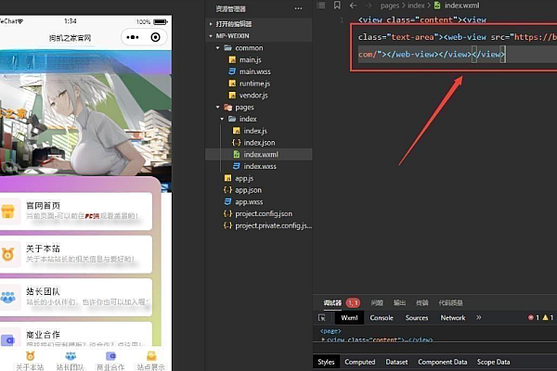Tap the 商业合作 bottom tab bar icon
The height and width of the screenshot is (371, 557).
coord(110,361)
